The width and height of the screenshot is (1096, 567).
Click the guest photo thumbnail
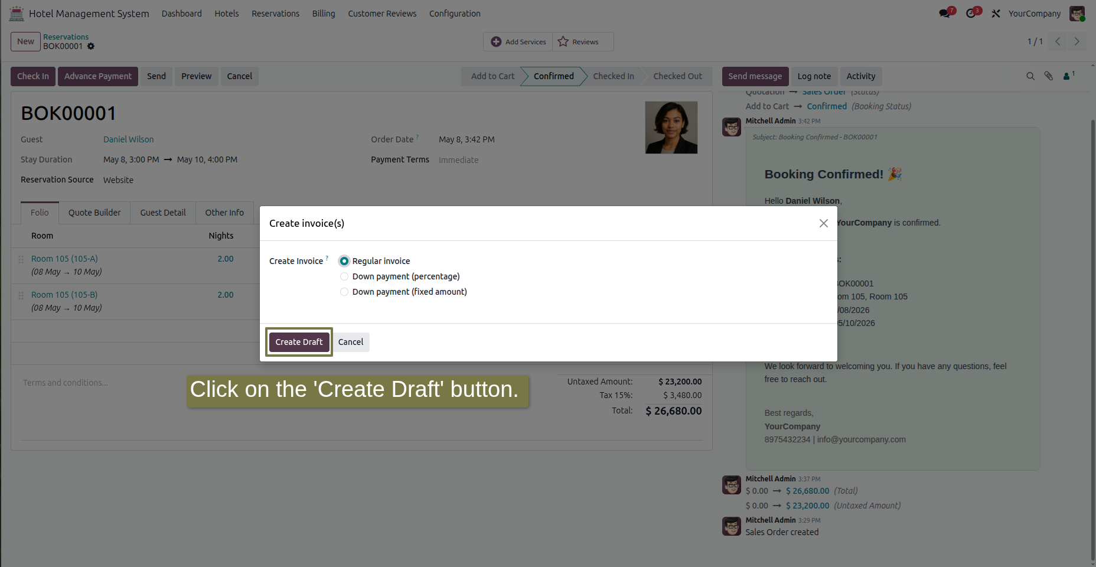point(671,128)
